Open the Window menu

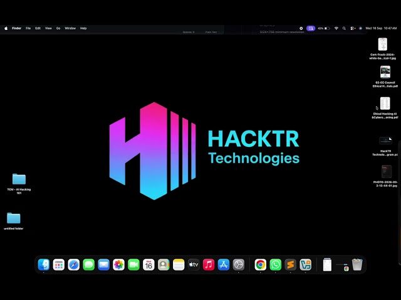tap(70, 28)
